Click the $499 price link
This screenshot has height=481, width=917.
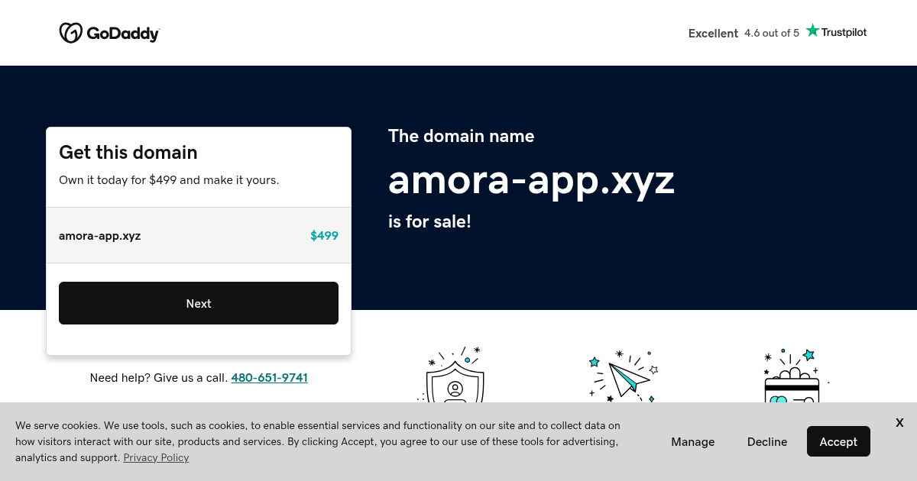point(324,235)
